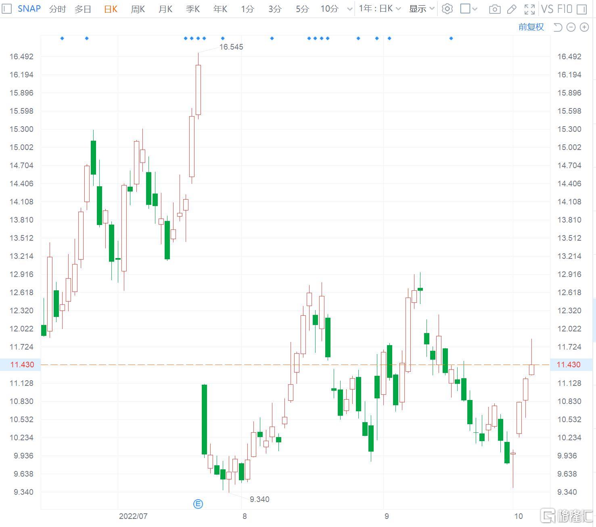The height and width of the screenshot is (527, 596).
Task: Switch to the 分时 intraday tab
Action: pos(57,9)
